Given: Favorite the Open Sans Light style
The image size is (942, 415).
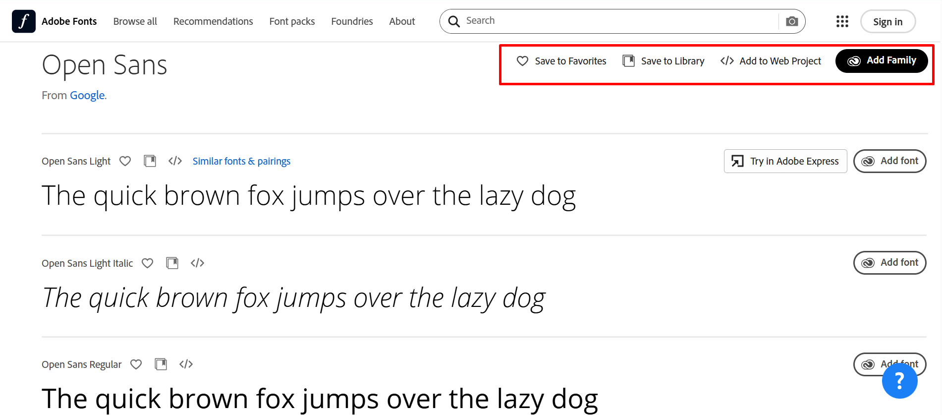Looking at the screenshot, I should click(125, 161).
